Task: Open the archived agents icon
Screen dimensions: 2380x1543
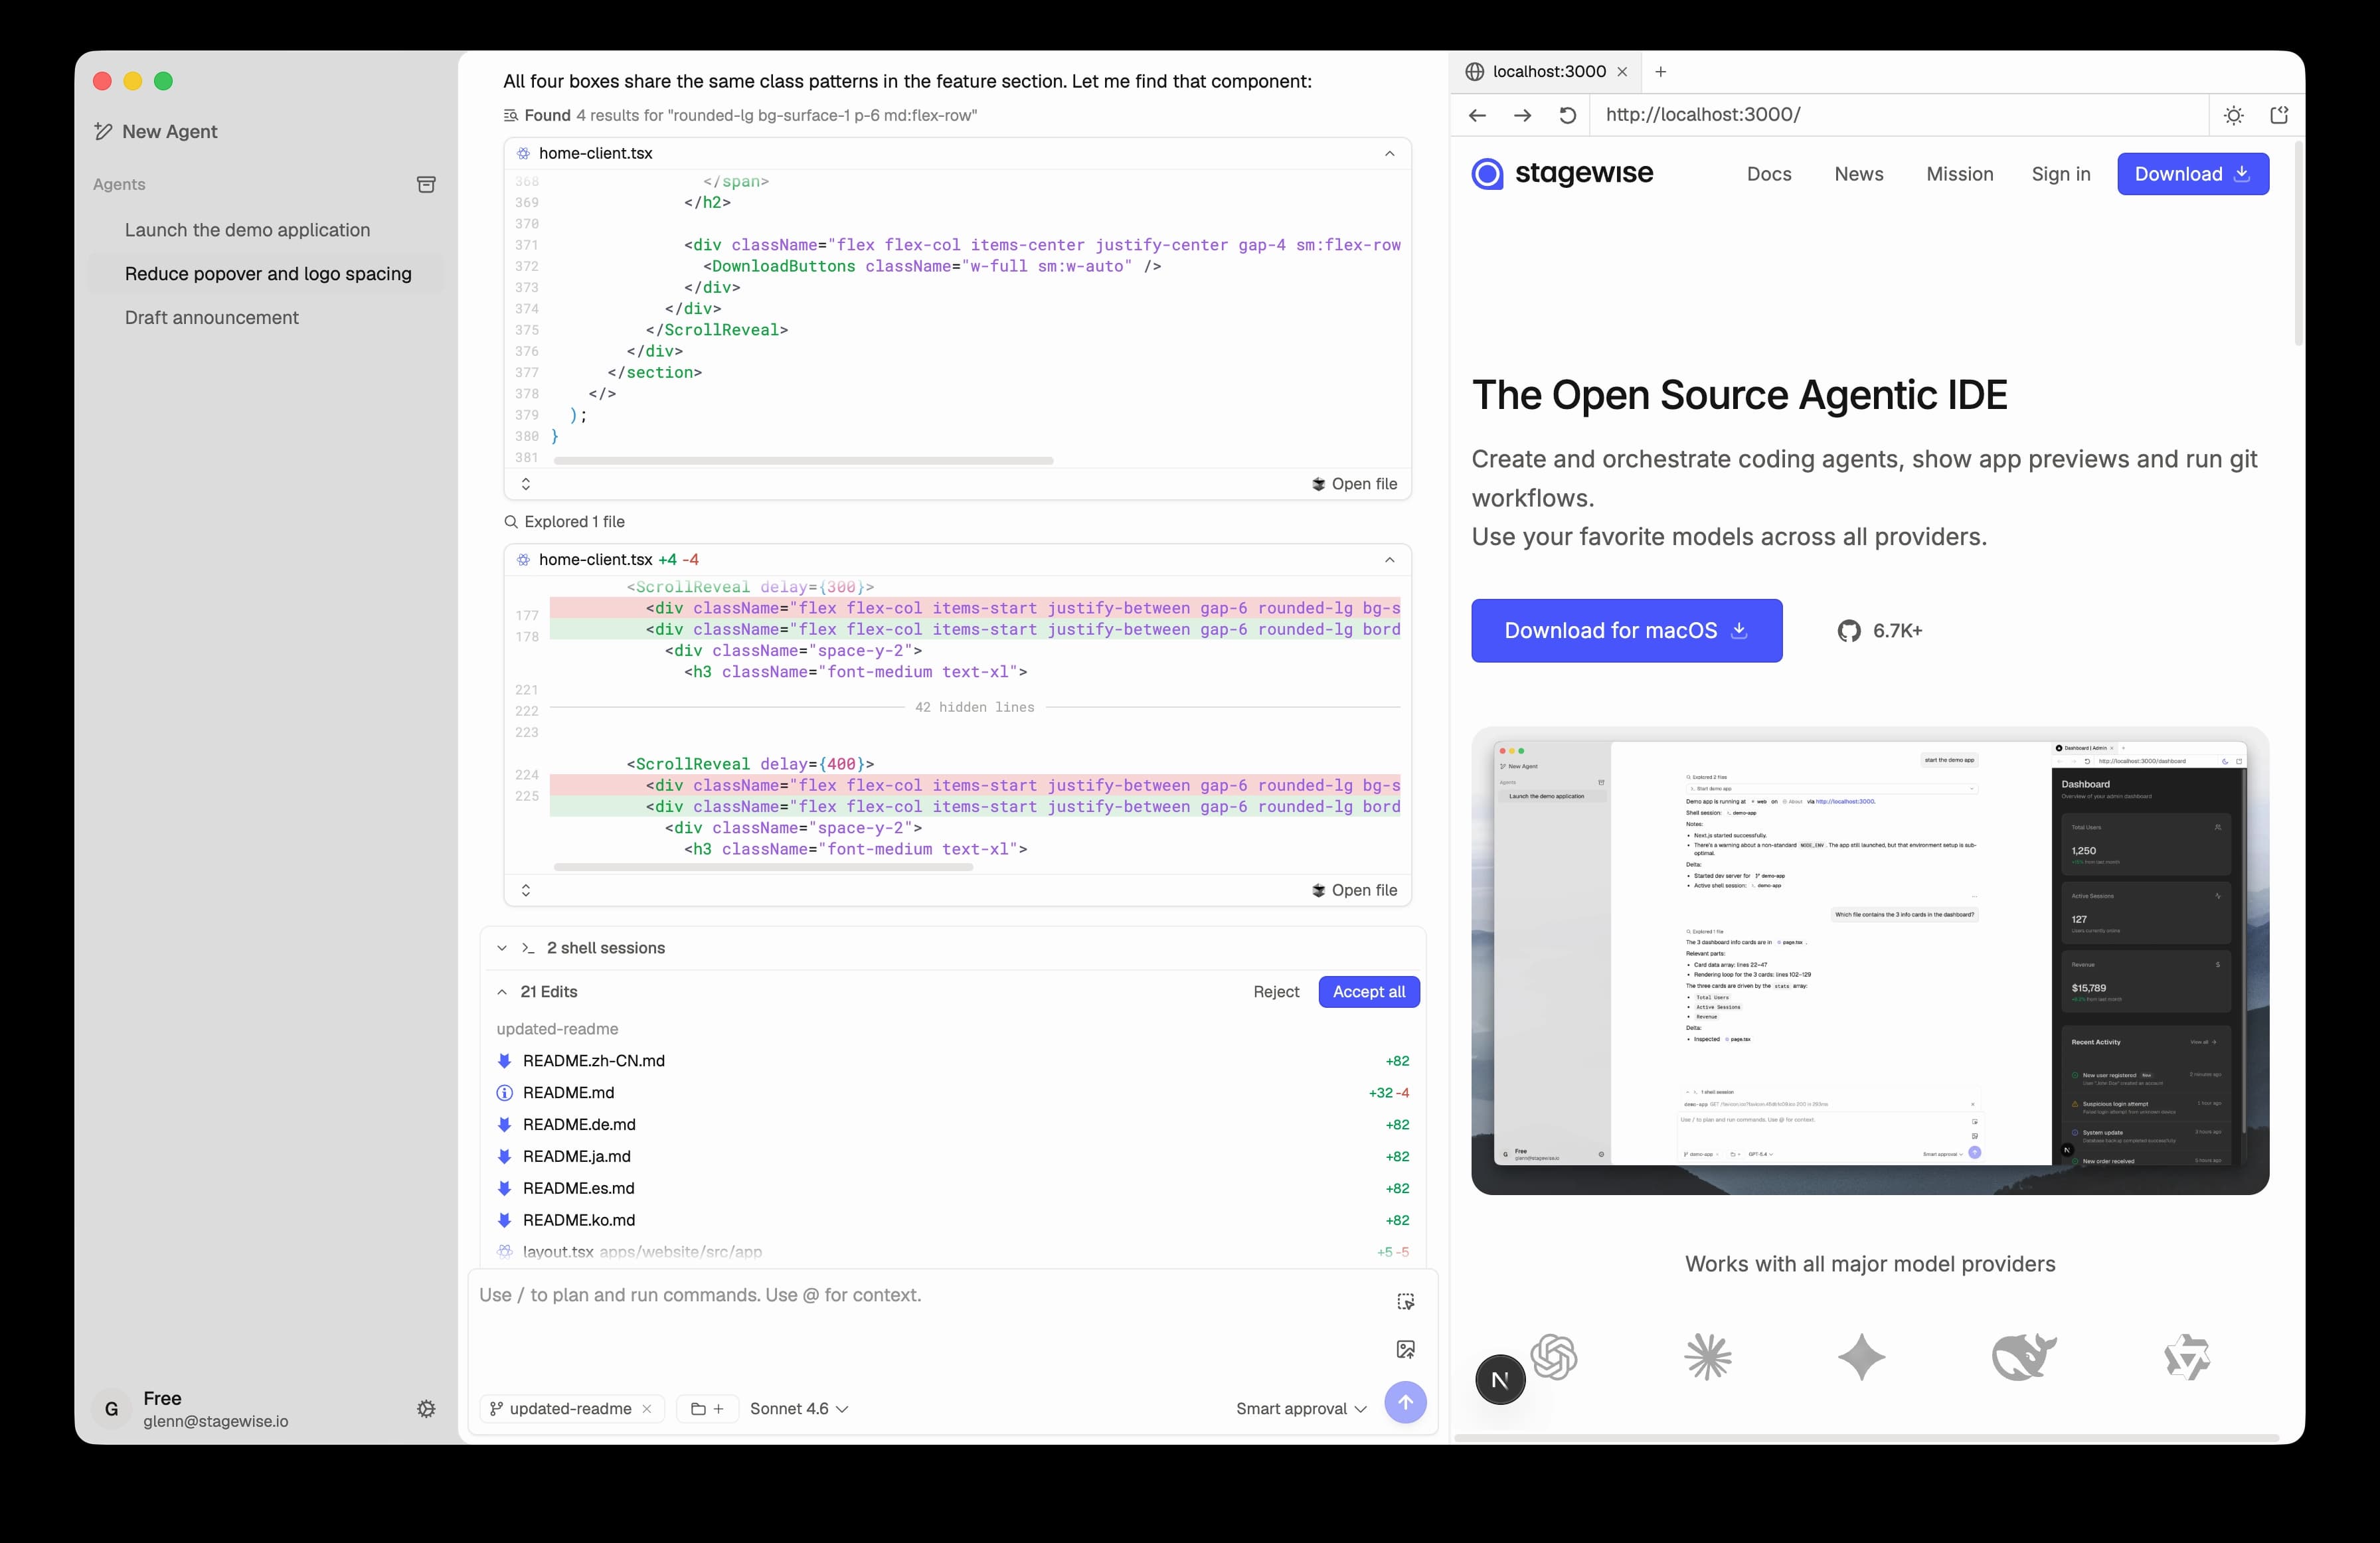Action: tap(426, 184)
